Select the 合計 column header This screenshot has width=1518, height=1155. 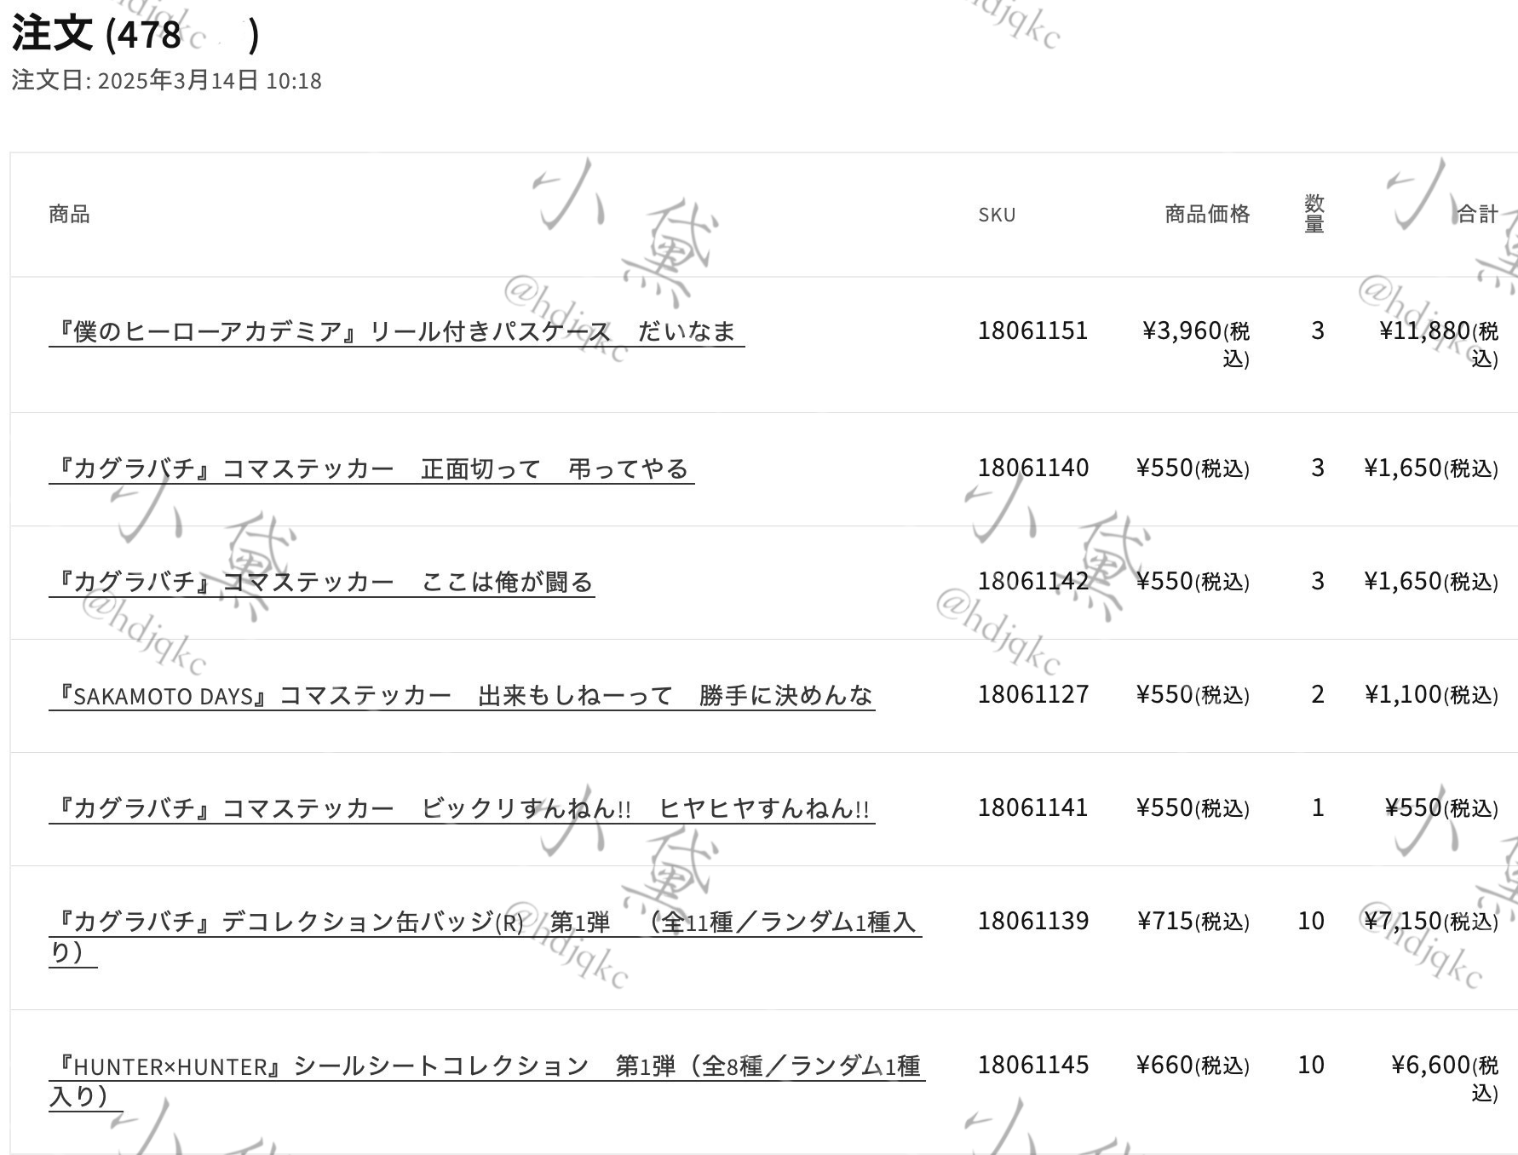point(1477,214)
